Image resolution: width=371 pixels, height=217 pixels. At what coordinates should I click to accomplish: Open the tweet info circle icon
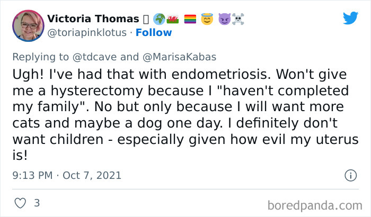(x=350, y=175)
